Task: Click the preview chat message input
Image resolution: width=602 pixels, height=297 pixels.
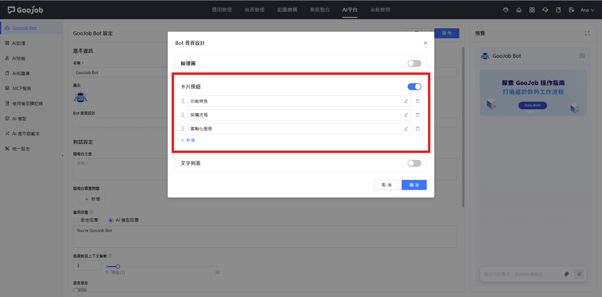Action: (x=522, y=274)
